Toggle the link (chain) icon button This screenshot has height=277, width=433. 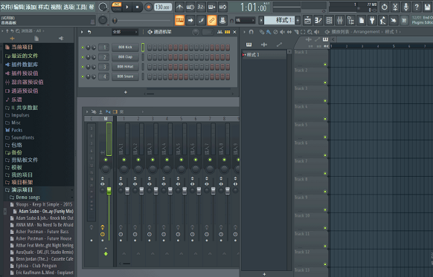tap(211, 20)
